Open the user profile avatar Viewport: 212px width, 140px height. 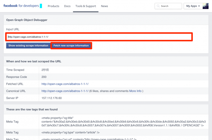pyautogui.click(x=206, y=6)
